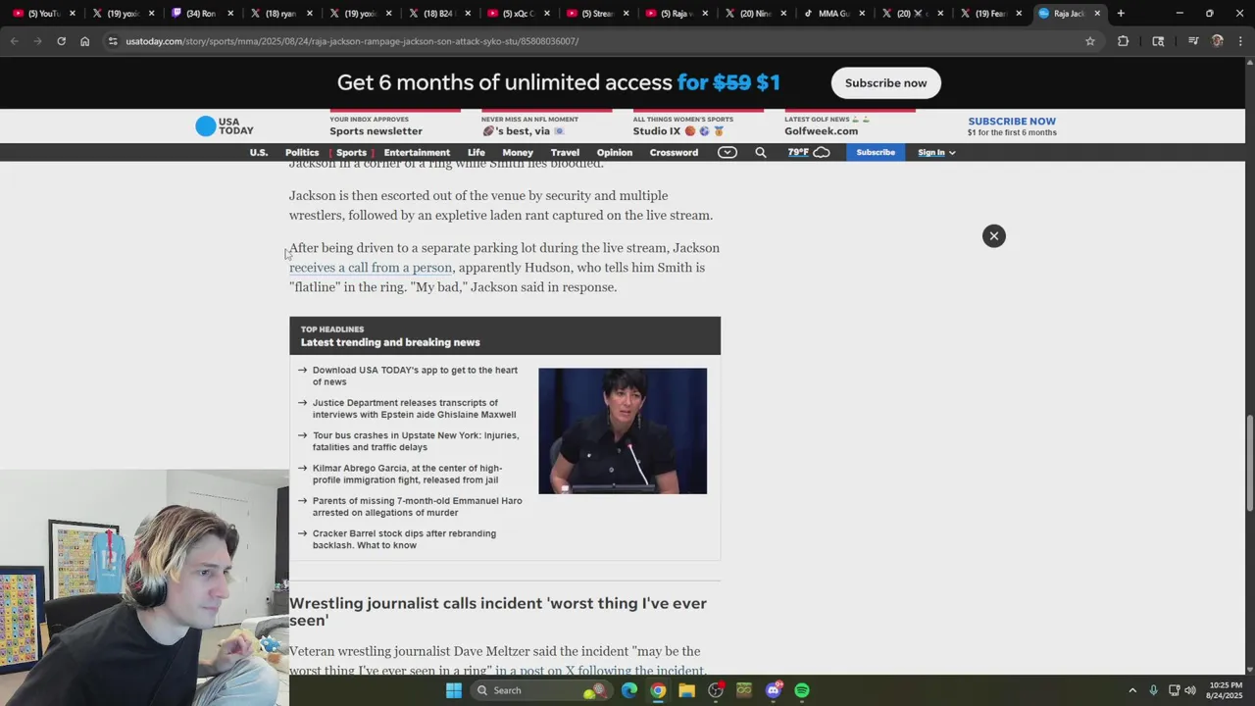
Task: Open Google Chrome taskbar icon
Action: (x=658, y=690)
